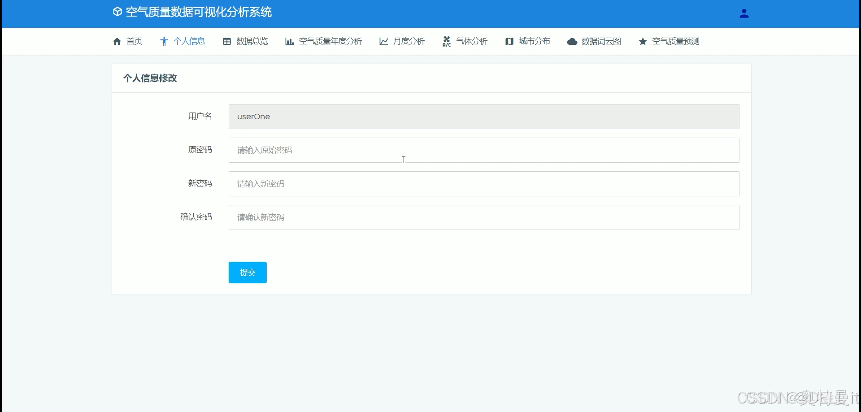
Task: Click the map icon next to 城市分布
Action: point(510,41)
